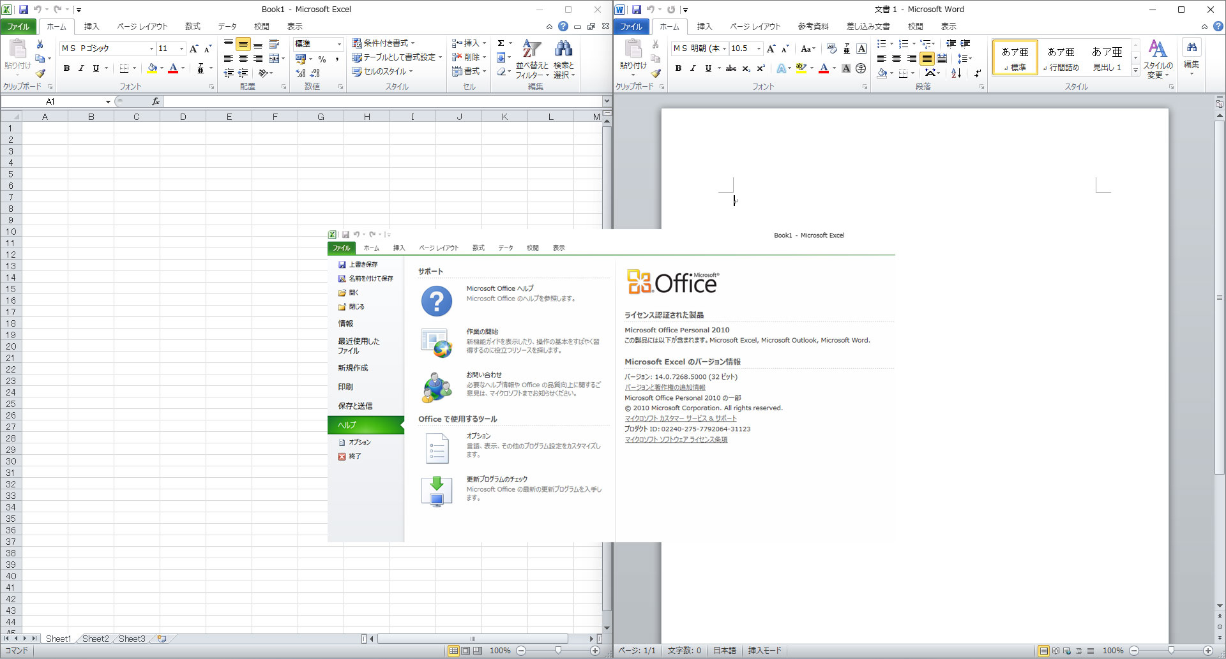Click Word text highlight yellow swatch
This screenshot has width=1226, height=659.
pos(801,68)
